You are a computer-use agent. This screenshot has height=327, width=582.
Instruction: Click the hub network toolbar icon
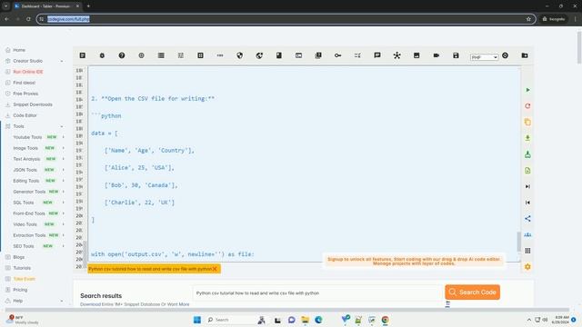396,55
